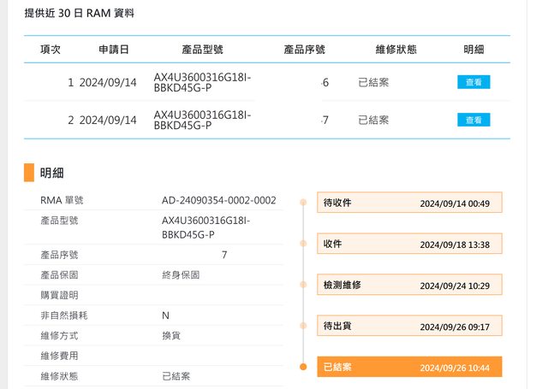This screenshot has height=389, width=548.
Task: Click the 待出貨 timeline dot
Action: (x=303, y=326)
